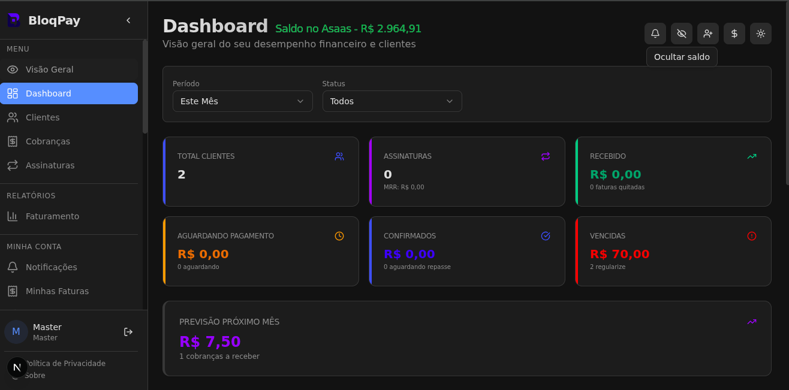
Task: Click the Next.js dev indicator badge
Action: pos(17,367)
